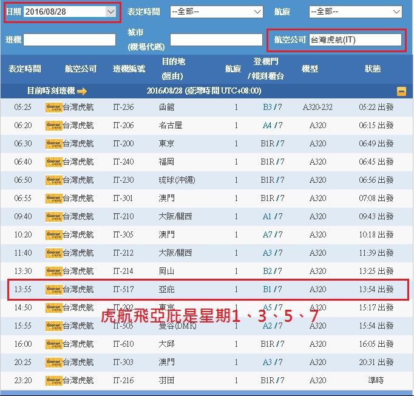This screenshot has width=414, height=396.
Task: Click the Tigerair logo in the IT-610 row
Action: point(54,344)
